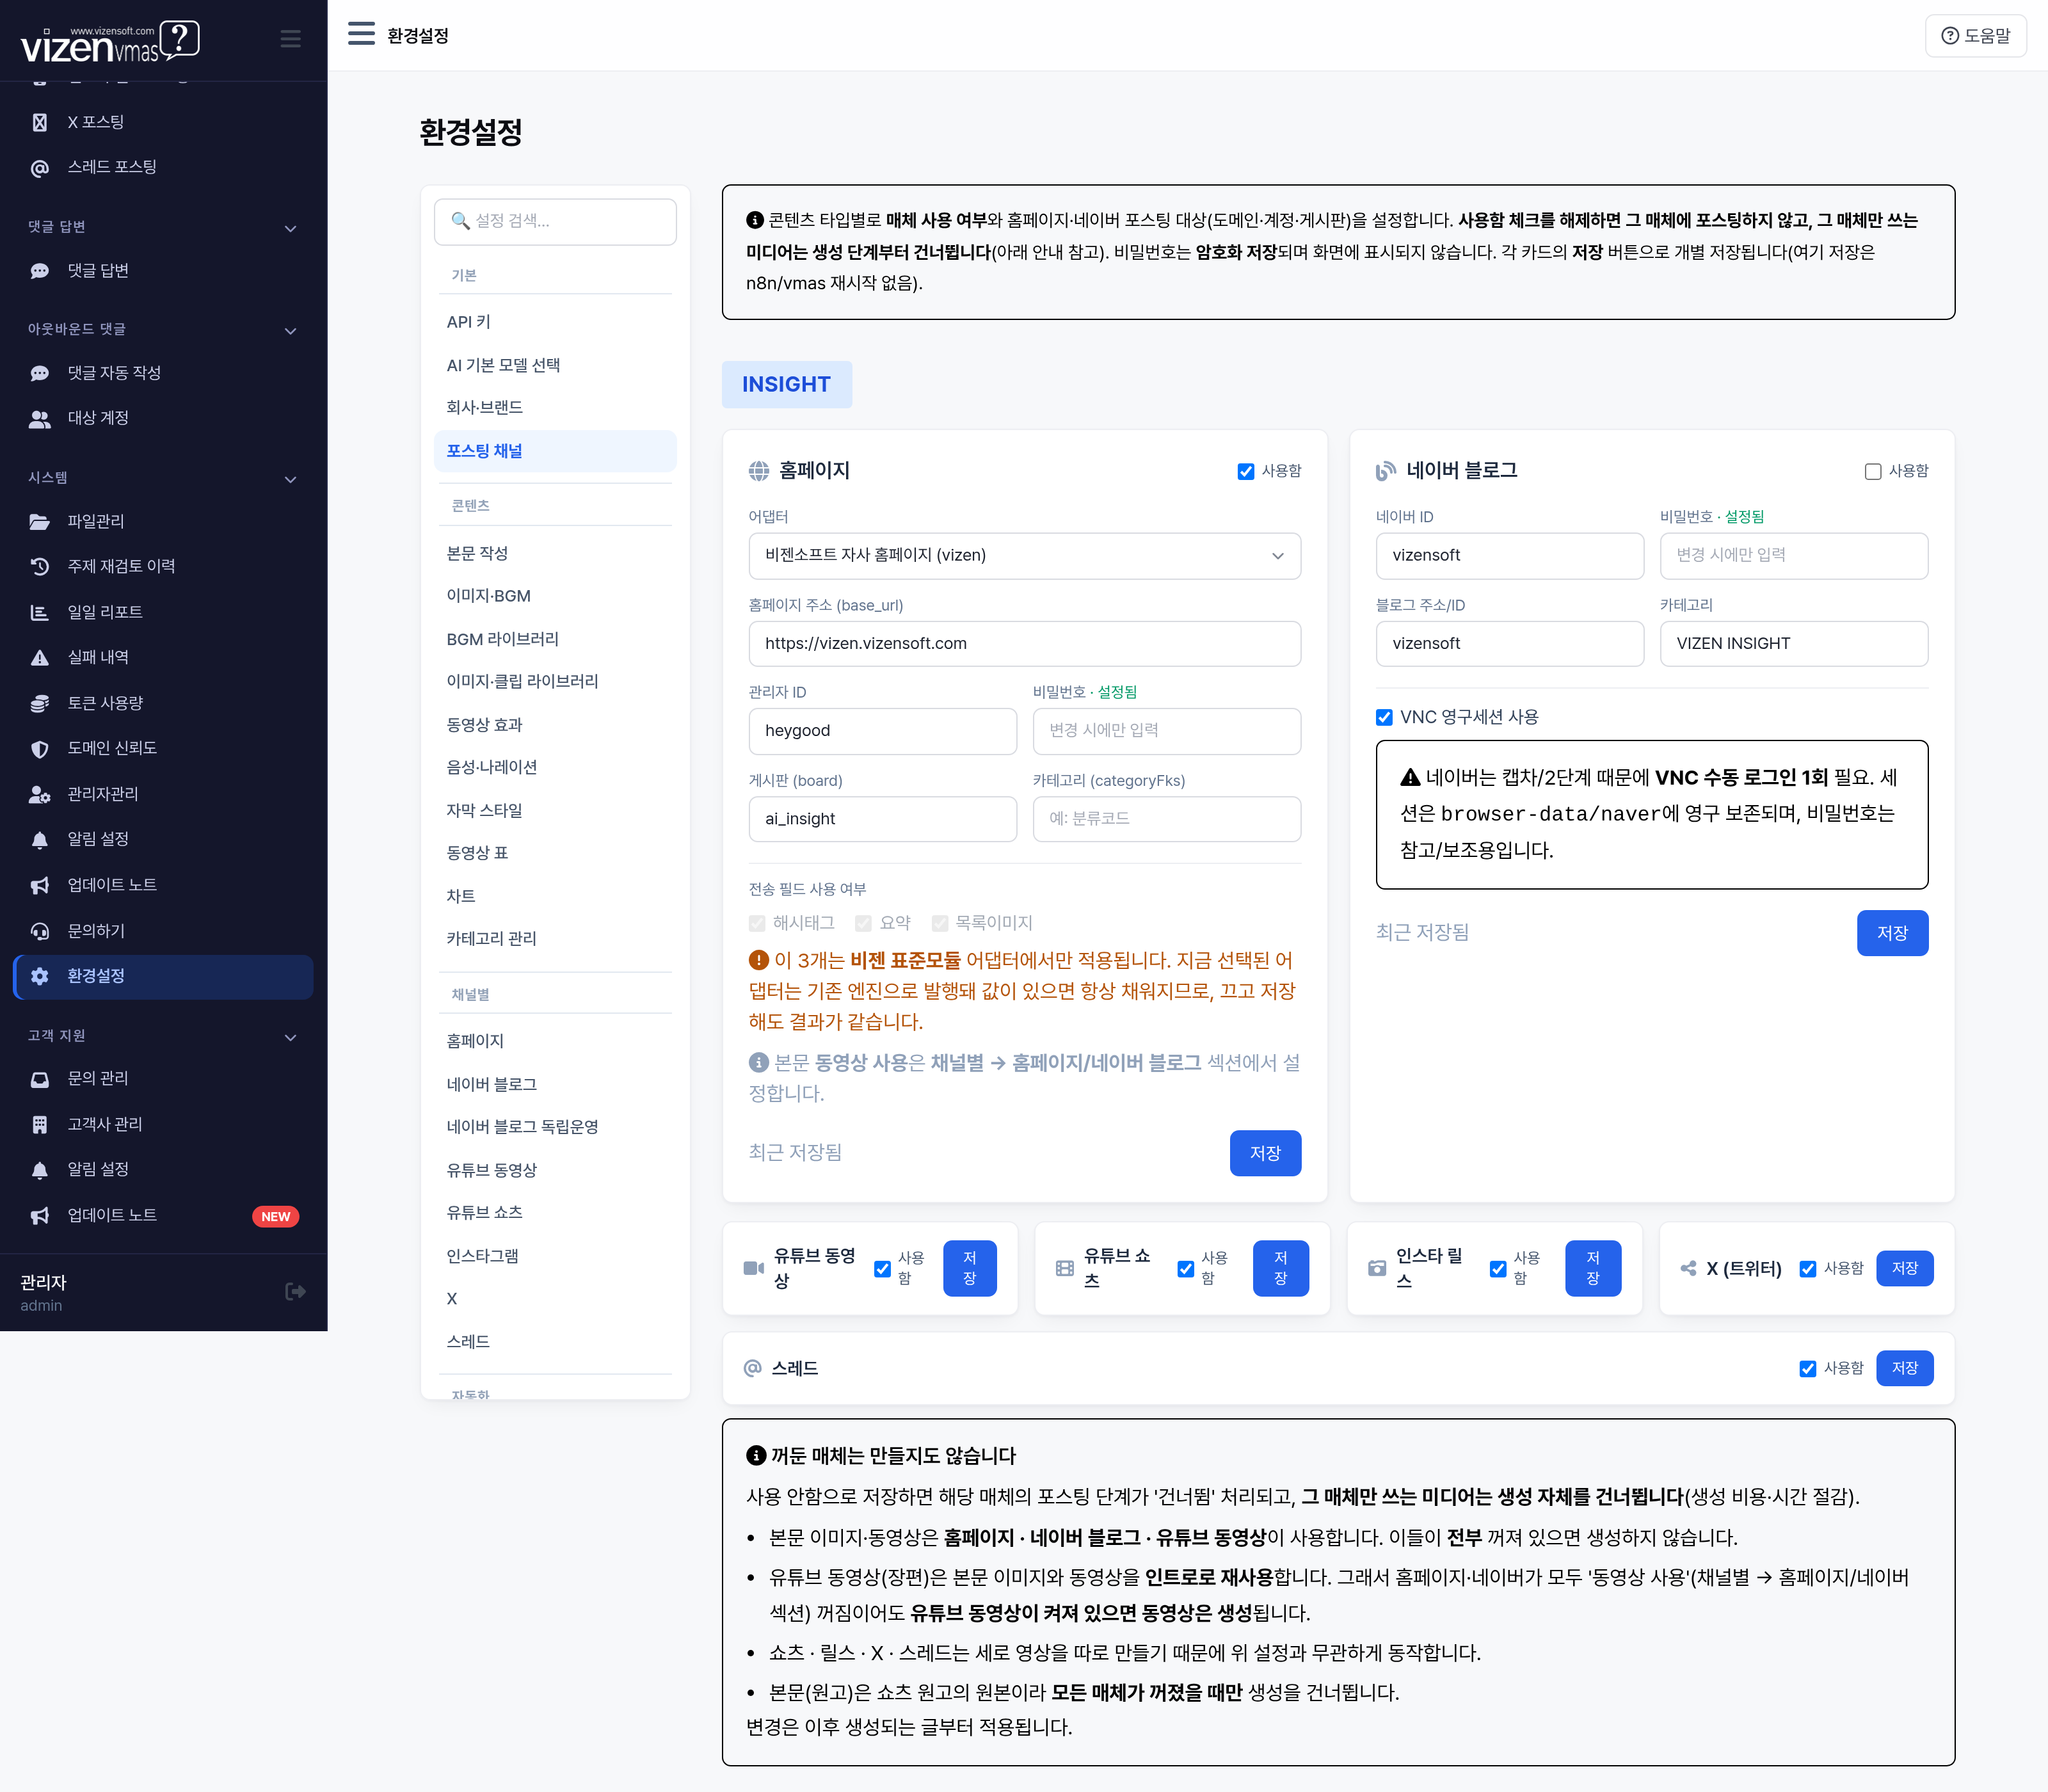
Task: Toggle the disabled 해시태그 checkbox
Action: 757,923
